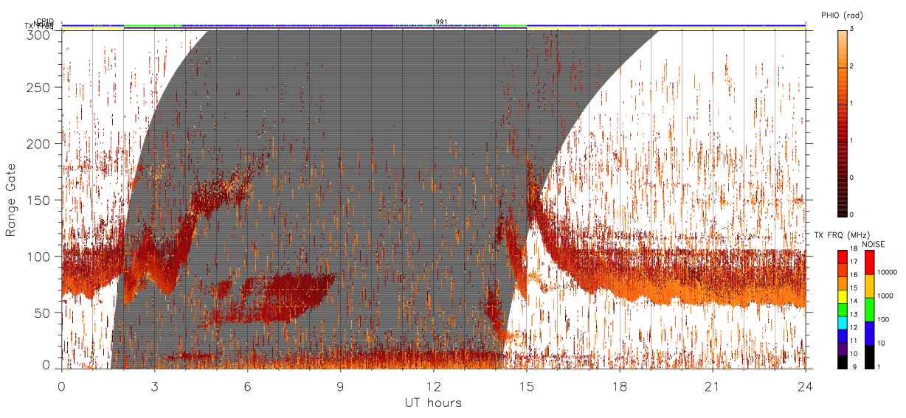906x418 pixels.
Task: Pick the blue 11–12 MHz TX FRQ swatch
Action: click(x=842, y=334)
